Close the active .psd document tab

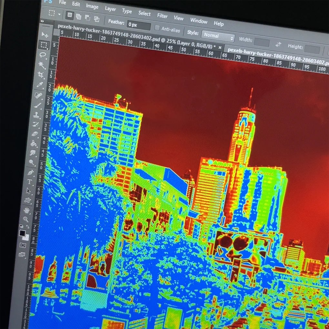(220, 48)
